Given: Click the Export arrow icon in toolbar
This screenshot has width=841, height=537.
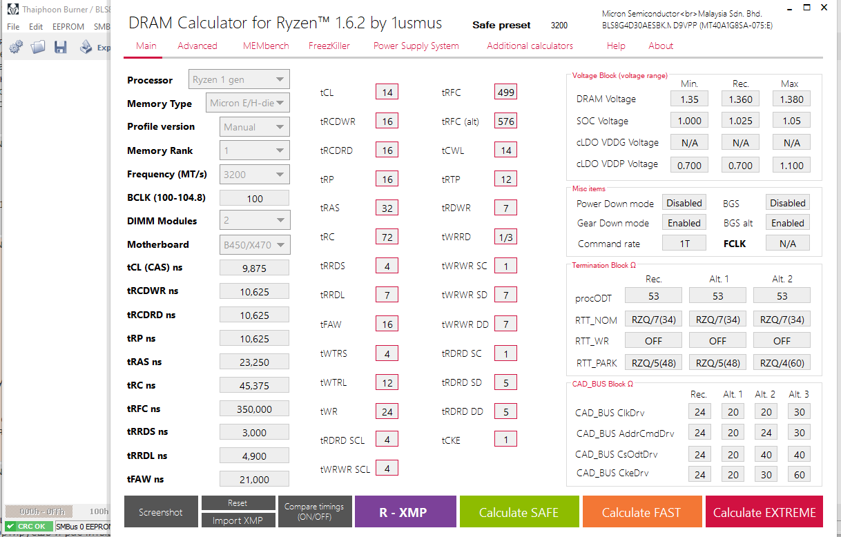Looking at the screenshot, I should (x=86, y=47).
